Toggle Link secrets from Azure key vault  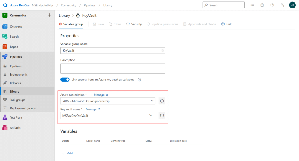(x=65, y=80)
